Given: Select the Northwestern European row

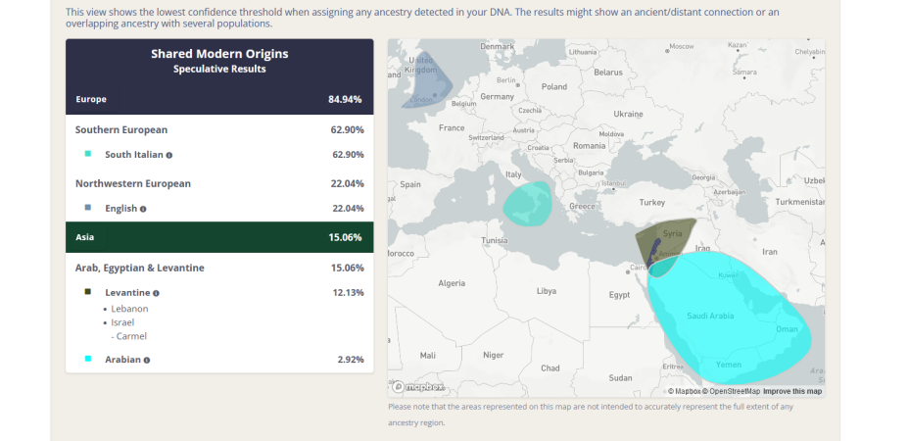Looking at the screenshot, I should tap(219, 183).
